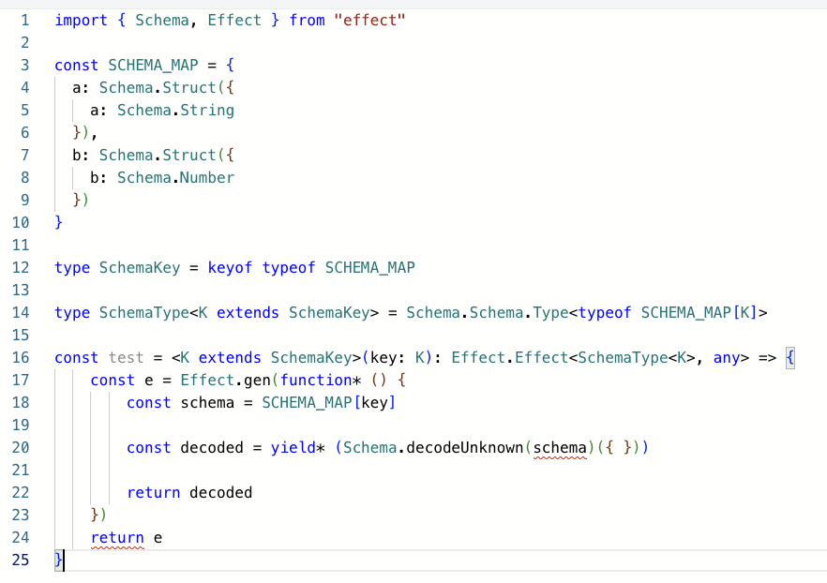Click line number 12 in the gutter
Screen dimensions: 827x583
21,267
